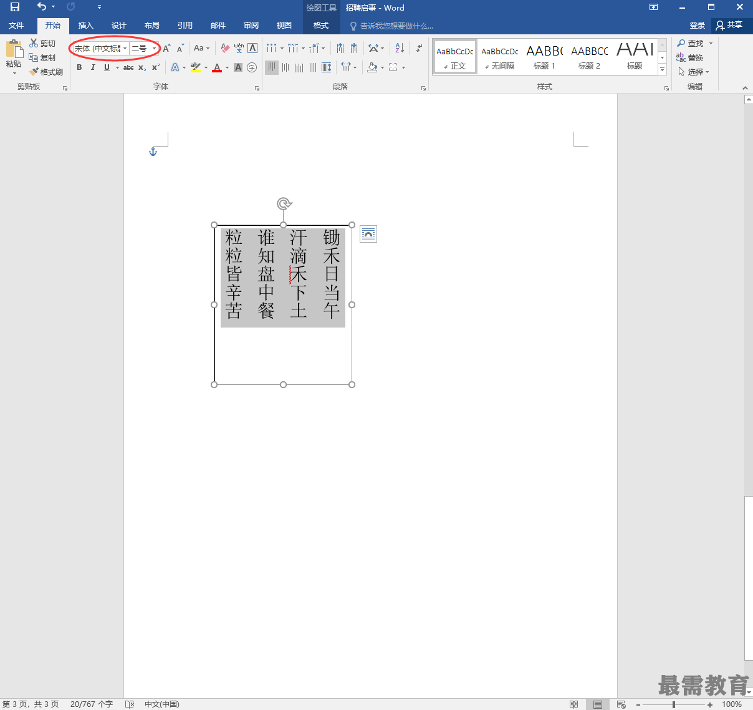This screenshot has width=753, height=710.
Task: Open the Change Case (Aa) dropdown
Action: 201,48
